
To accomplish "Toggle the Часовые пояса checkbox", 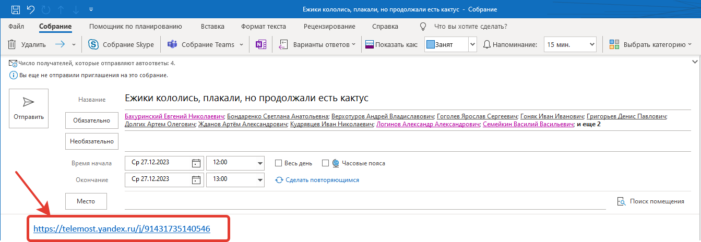I will [325, 163].
